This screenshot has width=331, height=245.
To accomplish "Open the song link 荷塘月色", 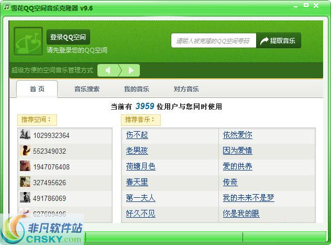I will [140, 166].
